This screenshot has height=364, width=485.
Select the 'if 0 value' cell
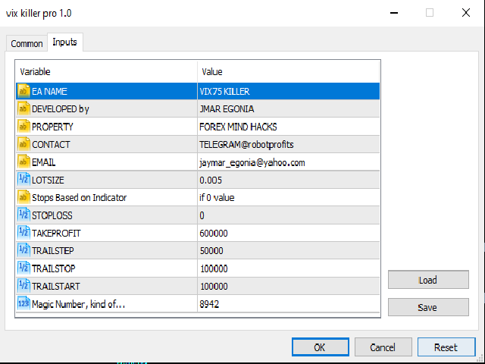288,197
